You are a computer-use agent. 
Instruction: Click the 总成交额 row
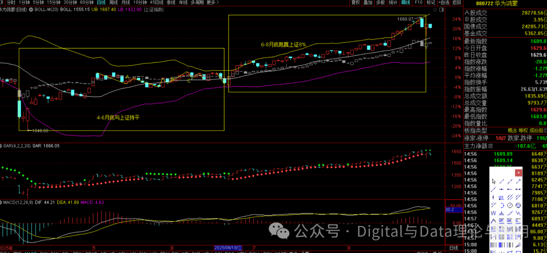tap(505, 96)
